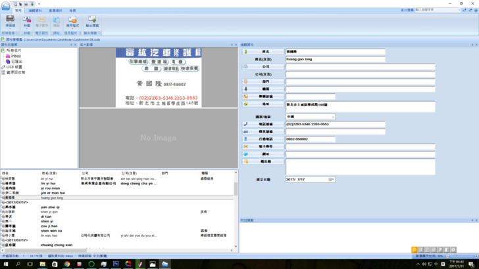Select Inbox folder in the tree

[16, 56]
